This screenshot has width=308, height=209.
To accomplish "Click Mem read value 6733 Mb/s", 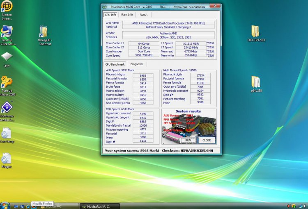I will 191,51.
